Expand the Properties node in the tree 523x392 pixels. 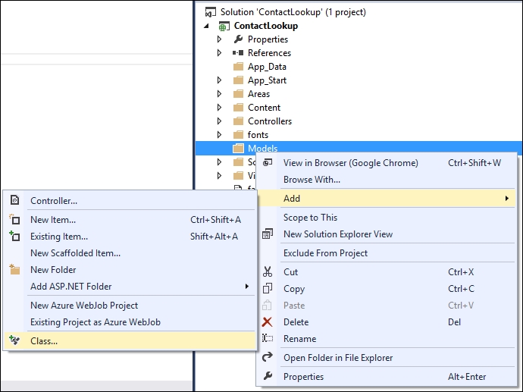click(x=220, y=39)
